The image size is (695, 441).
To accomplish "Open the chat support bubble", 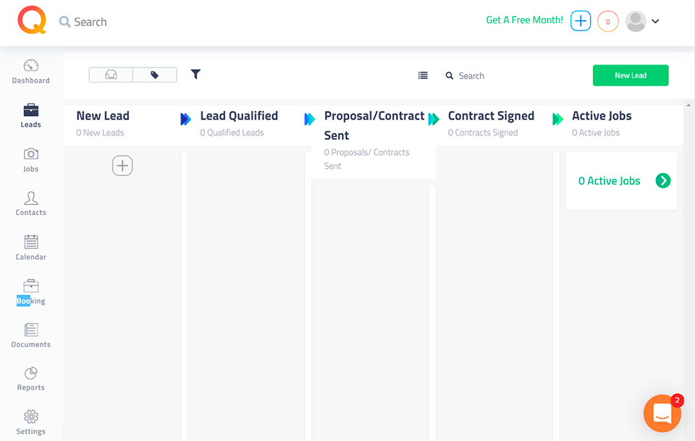I will coord(662,413).
